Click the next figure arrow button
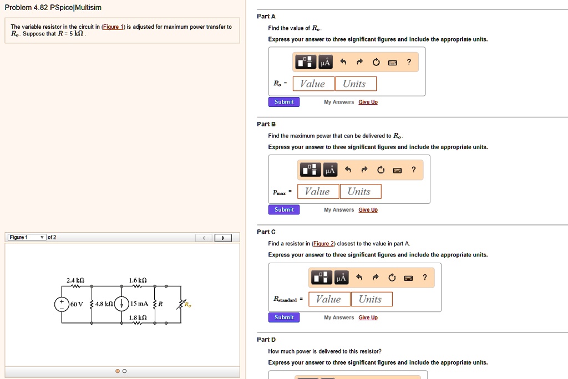 click(x=223, y=237)
